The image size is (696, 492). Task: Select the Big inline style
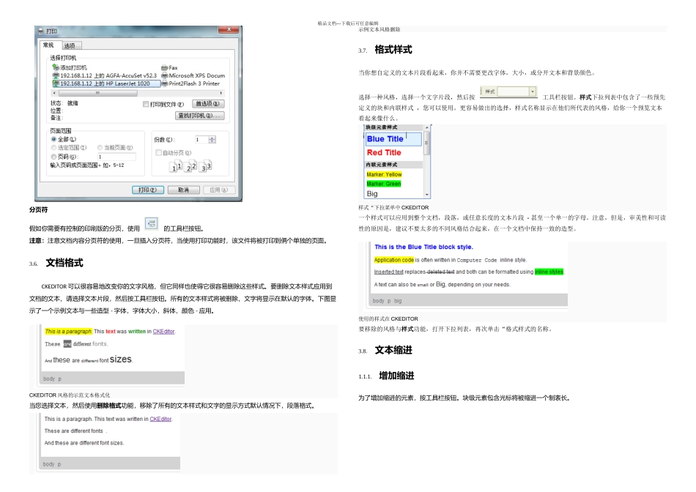[372, 194]
